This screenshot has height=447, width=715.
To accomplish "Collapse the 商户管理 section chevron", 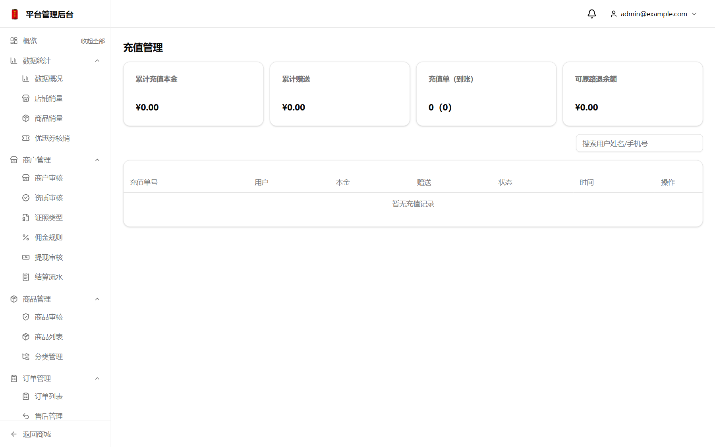I will [x=97, y=160].
